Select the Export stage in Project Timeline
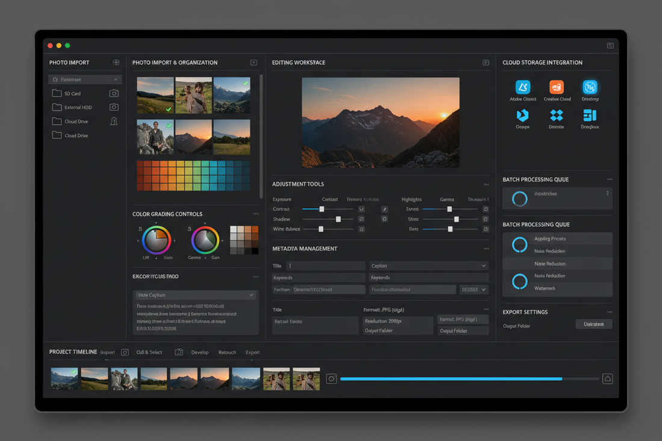Image resolution: width=662 pixels, height=441 pixels. 252,352
